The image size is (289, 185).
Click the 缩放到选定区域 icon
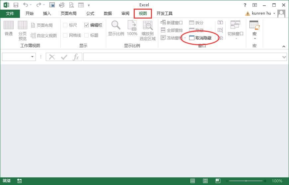click(147, 26)
